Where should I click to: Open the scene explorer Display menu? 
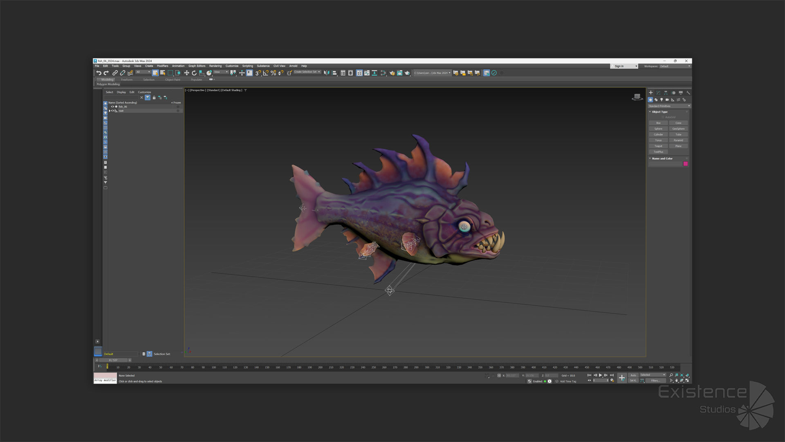click(121, 92)
